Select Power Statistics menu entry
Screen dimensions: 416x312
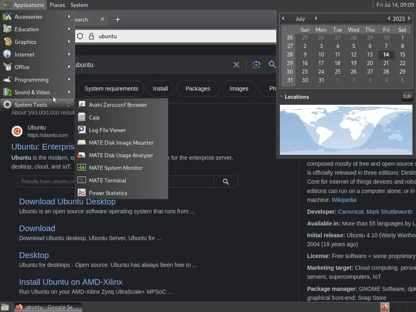121,193
